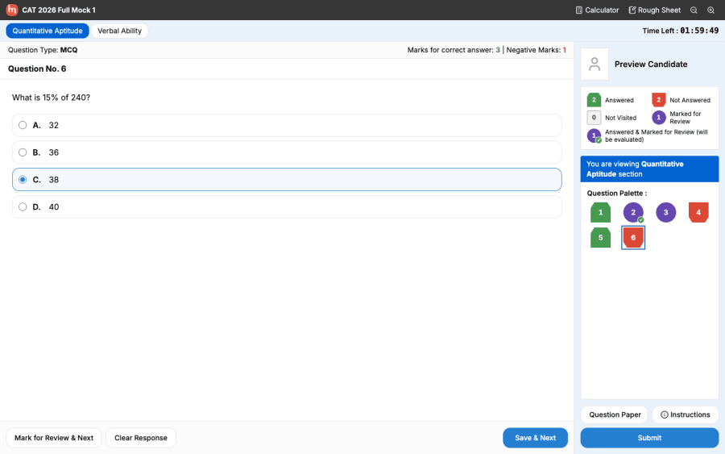Click the Preview Candidate avatar

click(594, 64)
